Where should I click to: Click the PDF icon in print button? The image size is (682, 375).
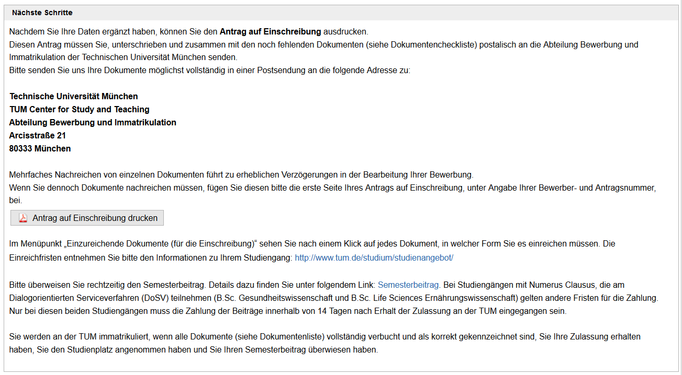click(x=23, y=218)
